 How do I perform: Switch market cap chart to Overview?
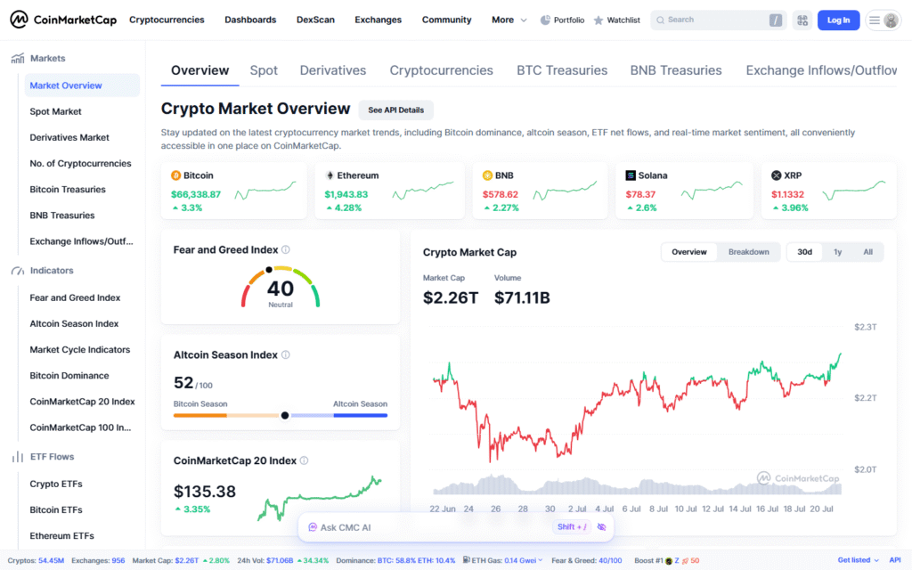click(x=689, y=252)
